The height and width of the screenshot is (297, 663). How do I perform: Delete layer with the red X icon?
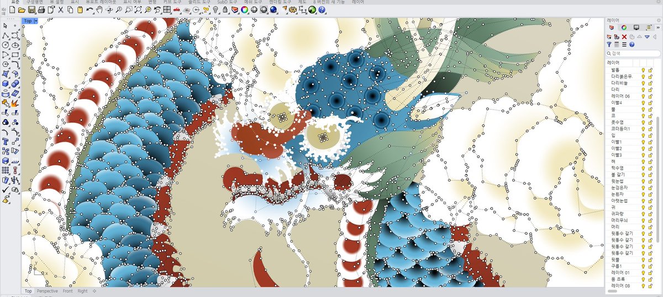(x=624, y=36)
